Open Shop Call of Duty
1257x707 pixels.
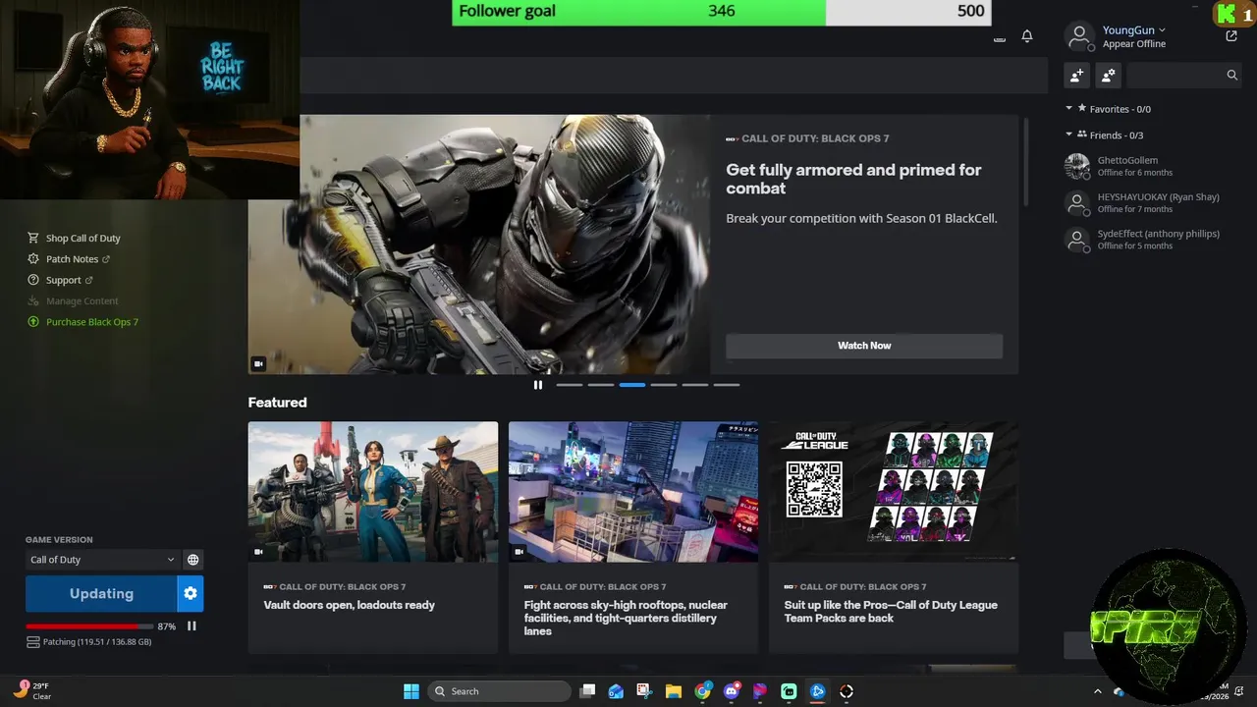tap(82, 238)
